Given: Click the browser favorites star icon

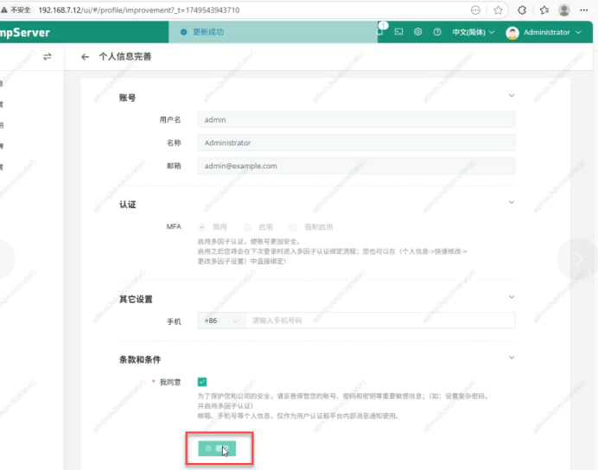Looking at the screenshot, I should tap(499, 10).
